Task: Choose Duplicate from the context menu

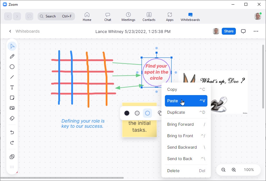Action: click(176, 112)
